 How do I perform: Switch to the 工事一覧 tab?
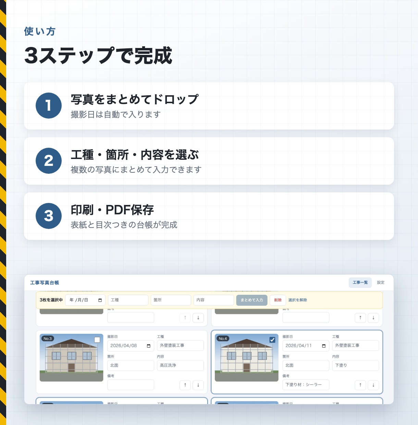pos(360,282)
